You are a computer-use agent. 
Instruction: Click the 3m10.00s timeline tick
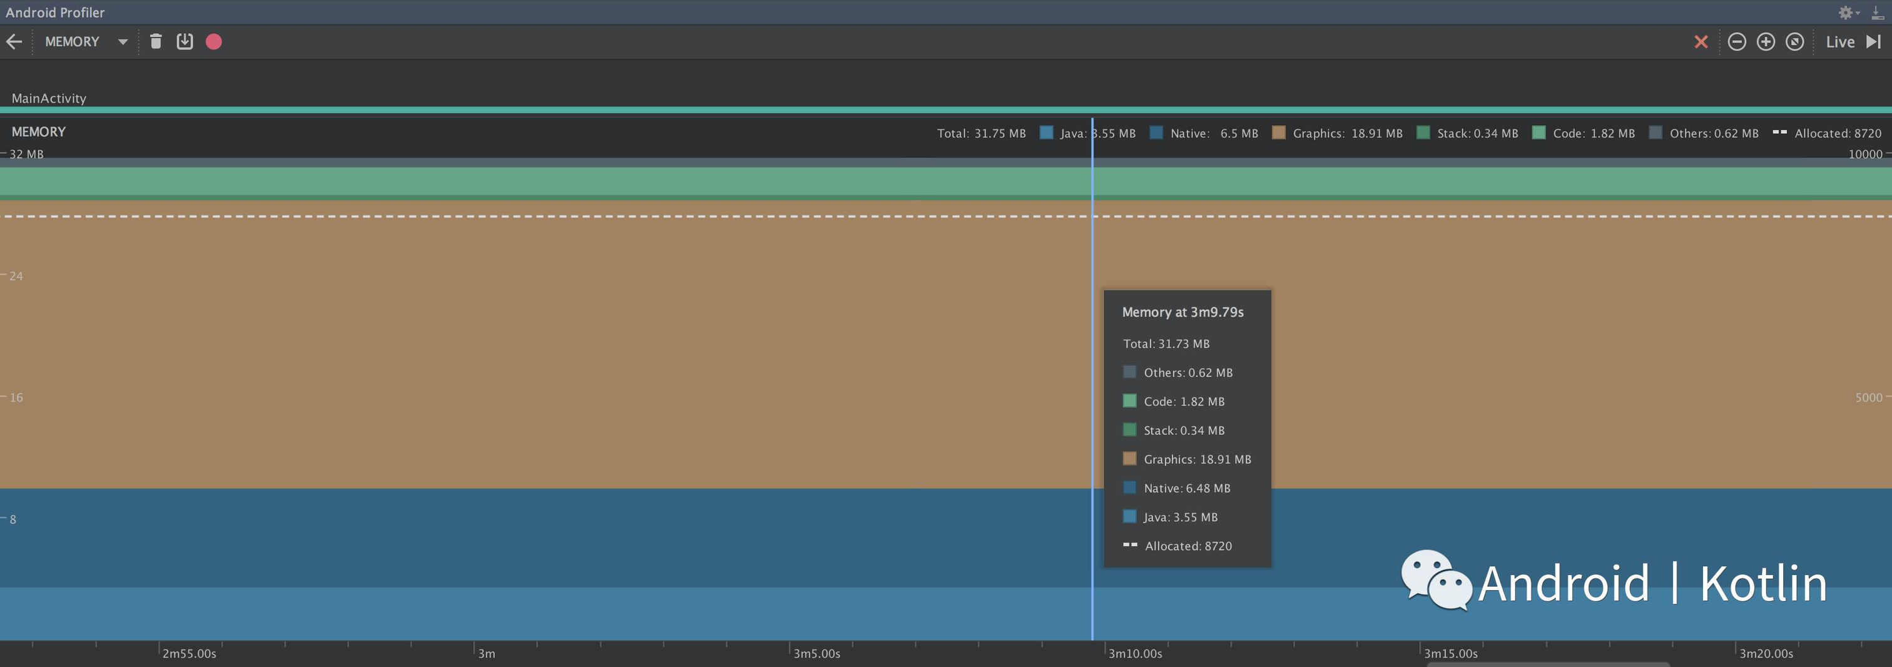[1135, 653]
